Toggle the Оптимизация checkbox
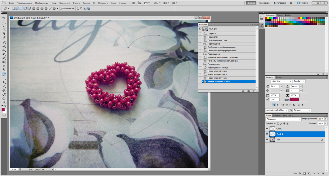The height and width of the screenshot is (176, 329). 61,8
